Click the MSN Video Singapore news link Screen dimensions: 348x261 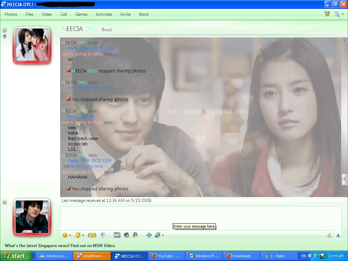pos(60,246)
